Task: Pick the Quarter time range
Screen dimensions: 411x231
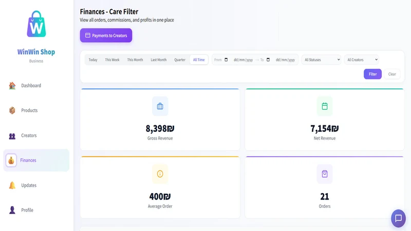Action: tap(180, 60)
